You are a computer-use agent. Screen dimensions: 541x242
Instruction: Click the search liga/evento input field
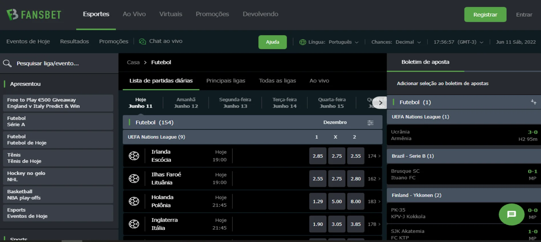pyautogui.click(x=59, y=63)
